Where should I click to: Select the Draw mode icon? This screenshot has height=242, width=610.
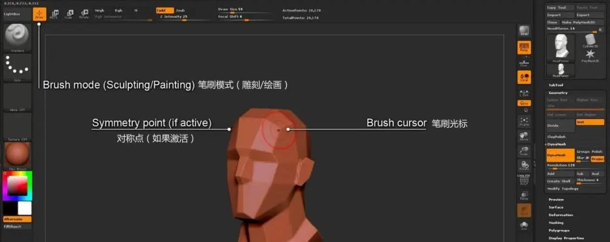pyautogui.click(x=39, y=14)
